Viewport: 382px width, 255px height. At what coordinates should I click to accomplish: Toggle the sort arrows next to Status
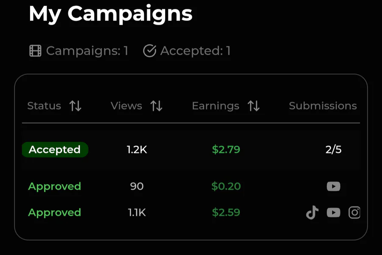pyautogui.click(x=76, y=106)
